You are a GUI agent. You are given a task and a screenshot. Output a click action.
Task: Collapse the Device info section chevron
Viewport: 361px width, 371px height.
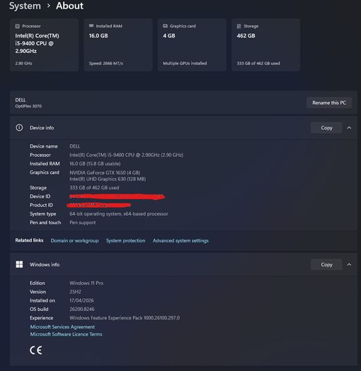pos(349,128)
